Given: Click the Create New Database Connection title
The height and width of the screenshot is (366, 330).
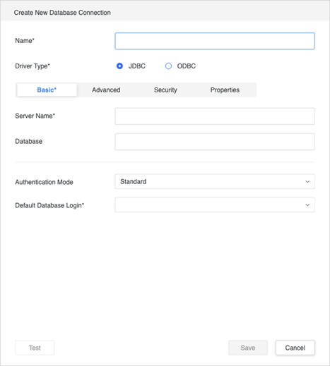Looking at the screenshot, I should pyautogui.click(x=62, y=13).
